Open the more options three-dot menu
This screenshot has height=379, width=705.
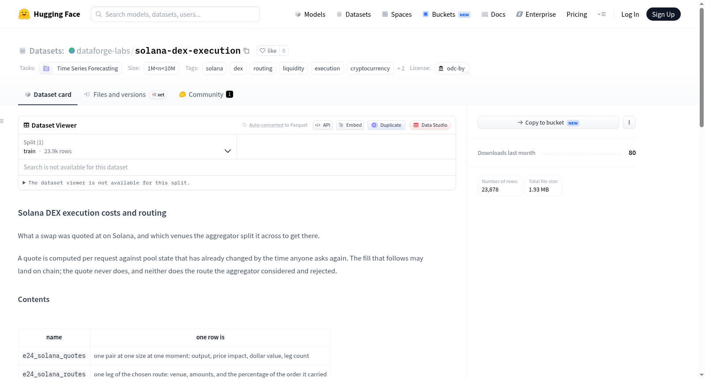pyautogui.click(x=629, y=122)
